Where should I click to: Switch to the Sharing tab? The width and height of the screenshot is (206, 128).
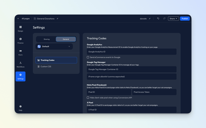coord(46,39)
